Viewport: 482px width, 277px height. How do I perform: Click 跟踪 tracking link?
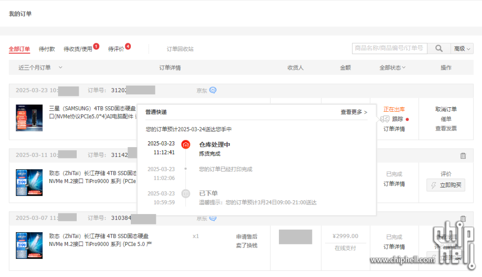tap(397, 119)
